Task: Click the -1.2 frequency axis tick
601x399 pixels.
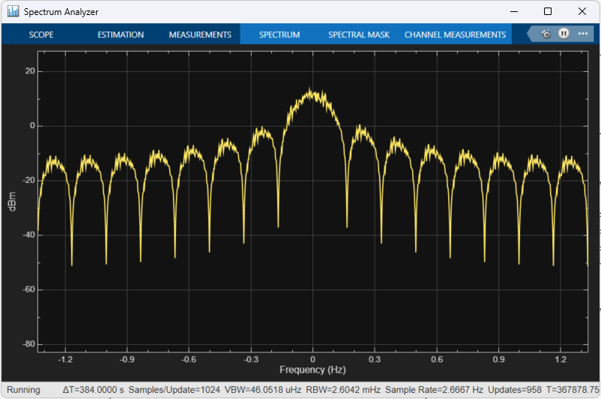Action: [x=65, y=359]
